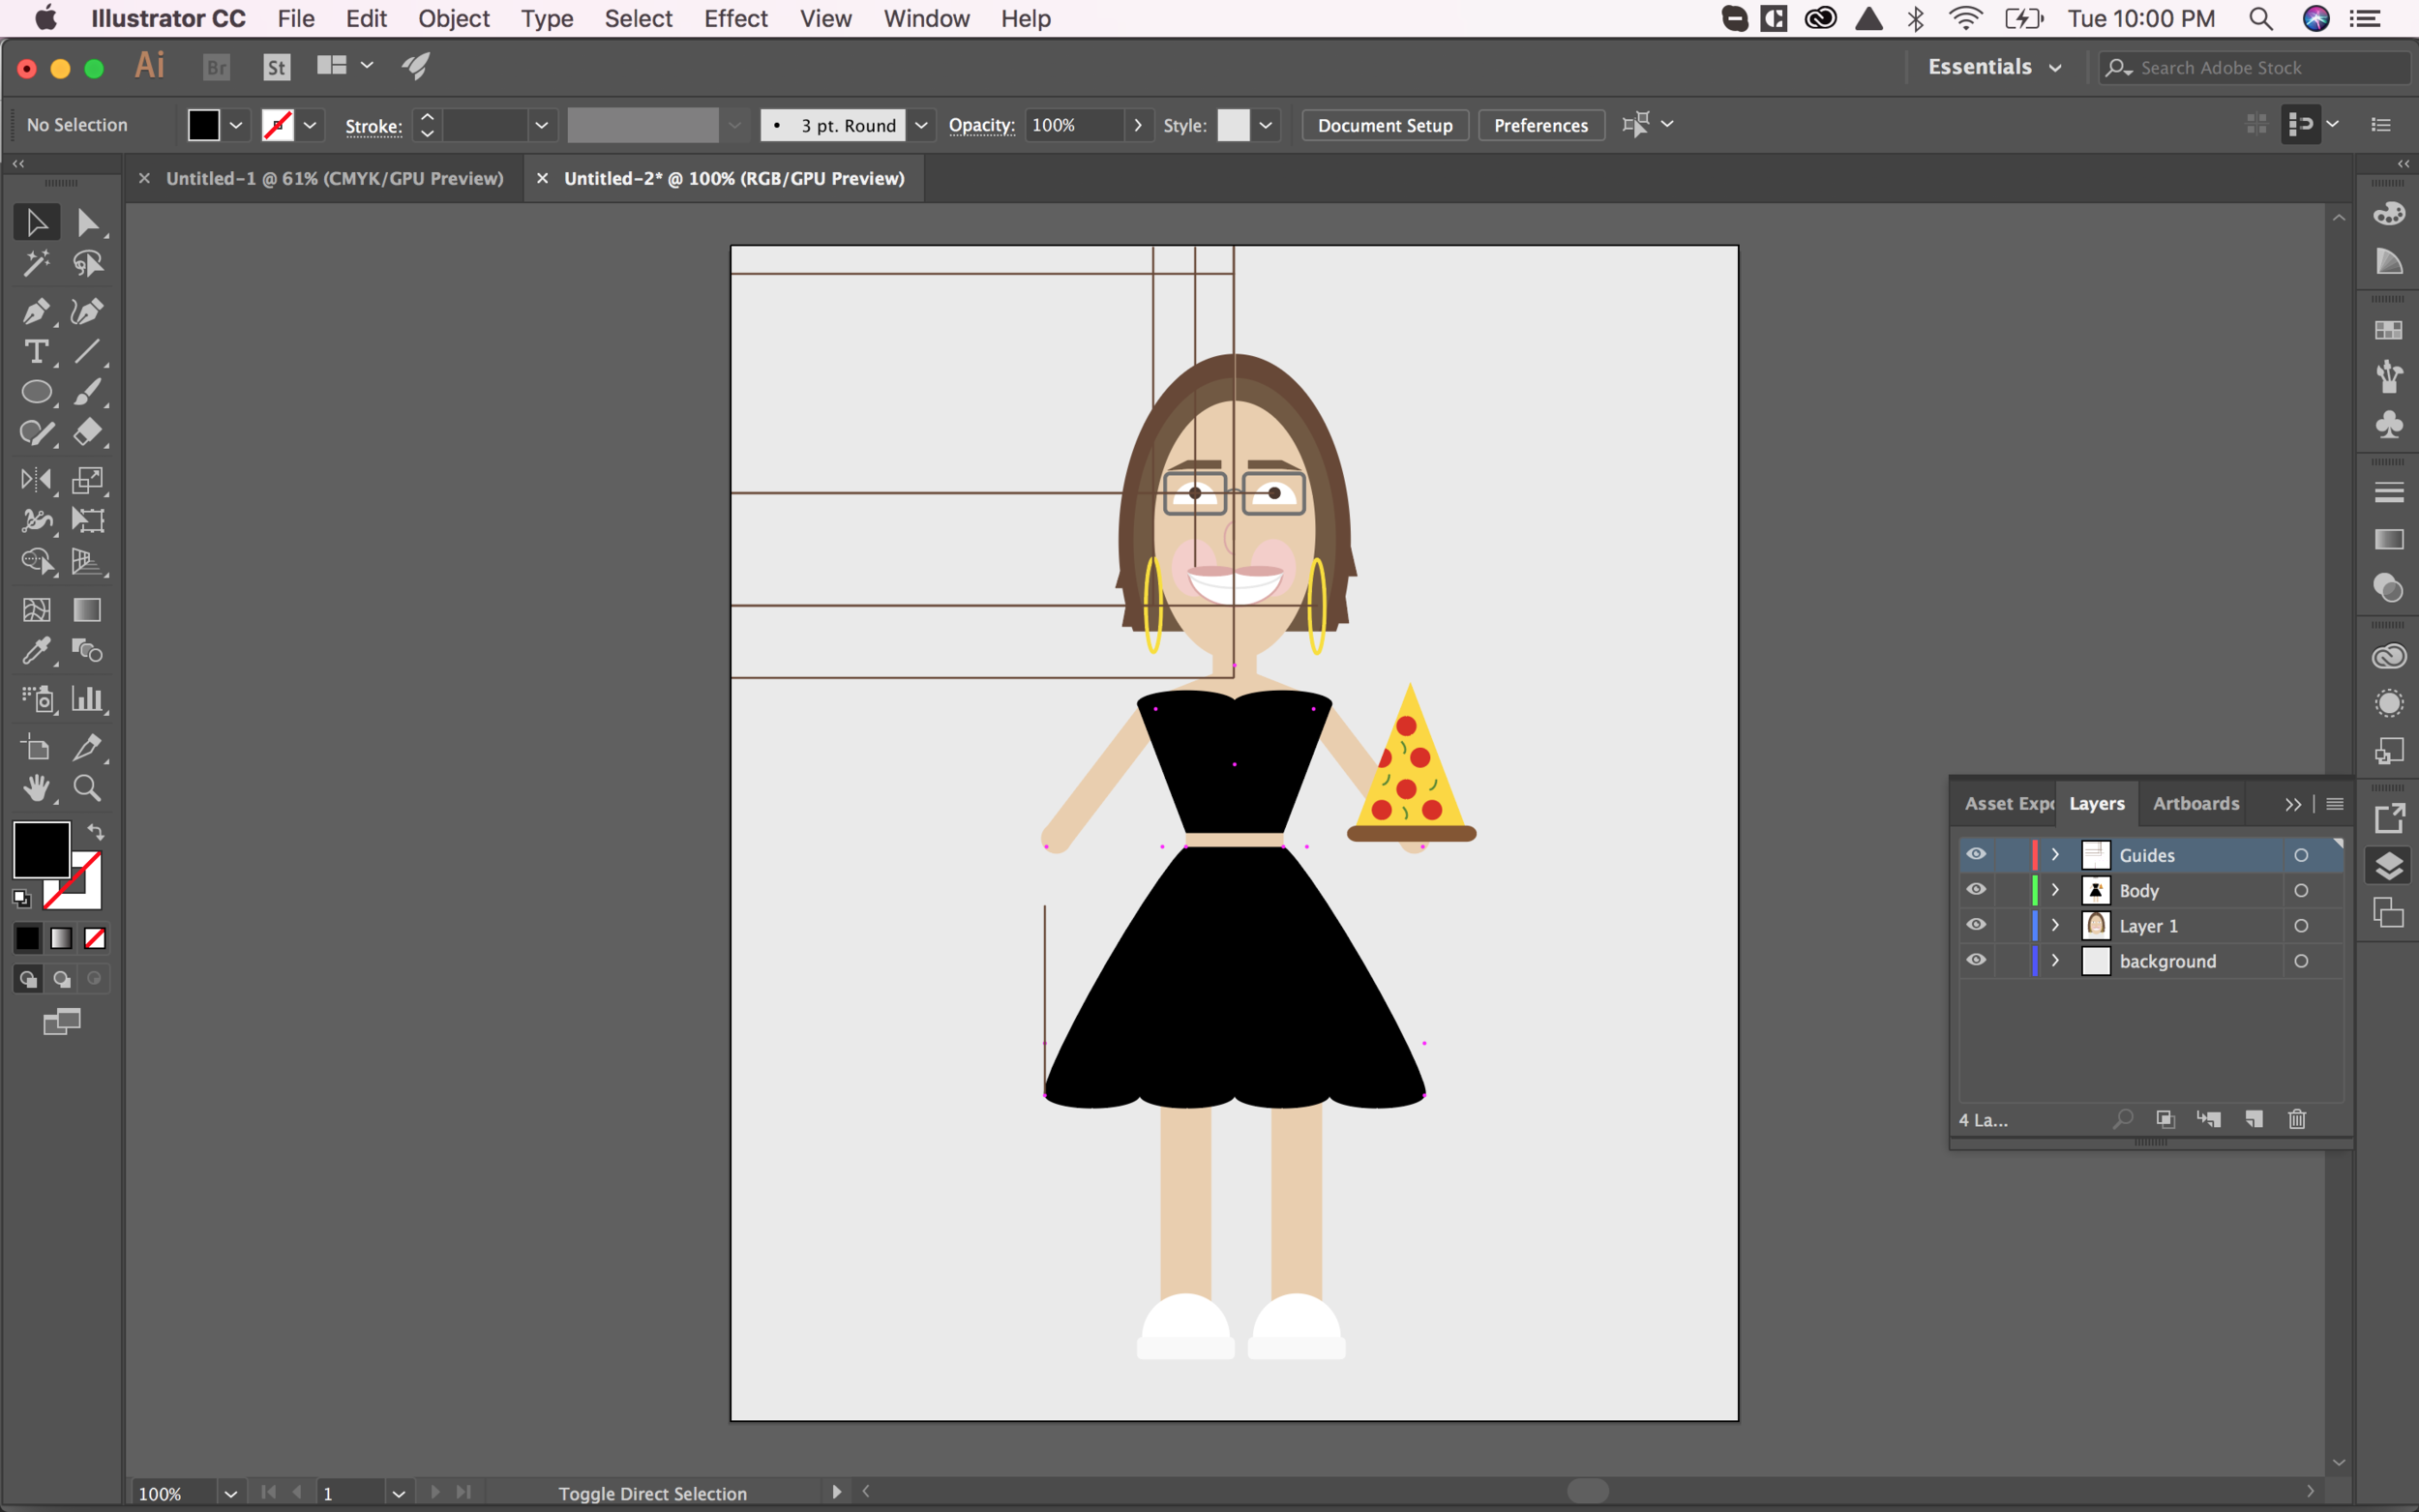Hide the Body layer
The width and height of the screenshot is (2419, 1512).
point(1976,890)
